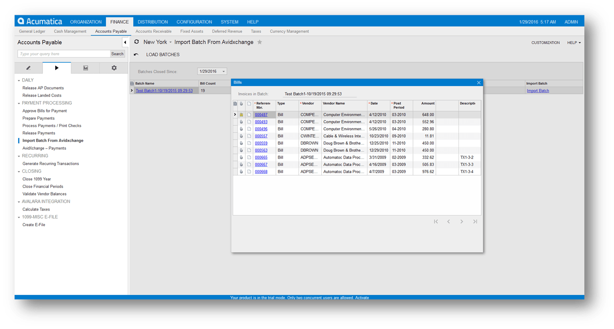Open the gear configuration tab
Screen dimensions: 614x329
coord(114,68)
